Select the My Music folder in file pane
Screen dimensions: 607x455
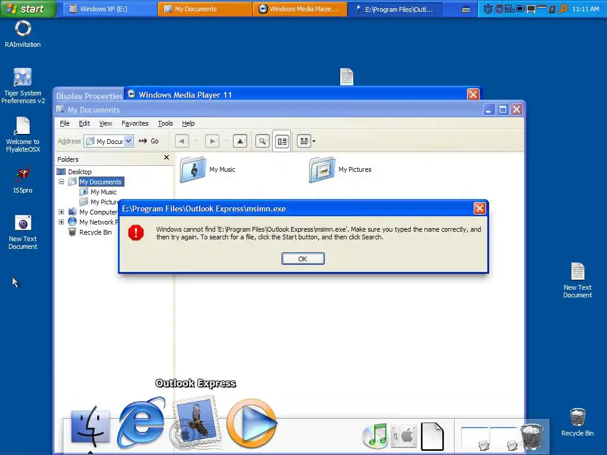click(x=207, y=169)
